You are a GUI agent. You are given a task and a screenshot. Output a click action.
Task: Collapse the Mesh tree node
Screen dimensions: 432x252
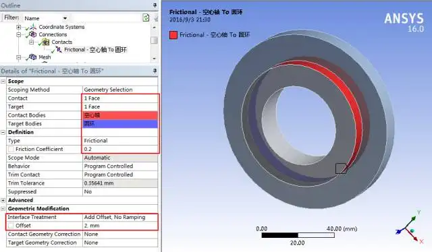pyautogui.click(x=18, y=57)
